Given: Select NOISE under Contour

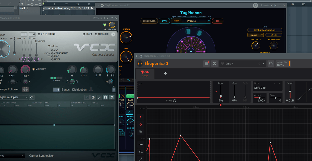Looking at the screenshot, I should point(52,59).
